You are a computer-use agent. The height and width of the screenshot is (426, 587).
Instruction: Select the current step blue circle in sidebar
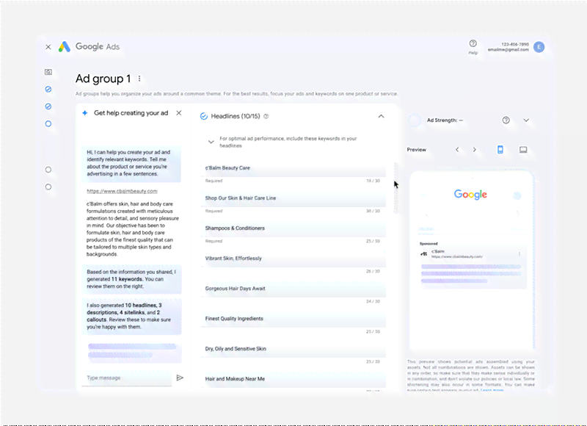point(48,123)
